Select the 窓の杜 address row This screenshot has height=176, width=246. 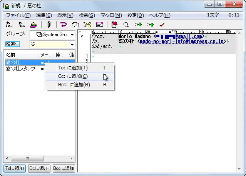(40, 63)
